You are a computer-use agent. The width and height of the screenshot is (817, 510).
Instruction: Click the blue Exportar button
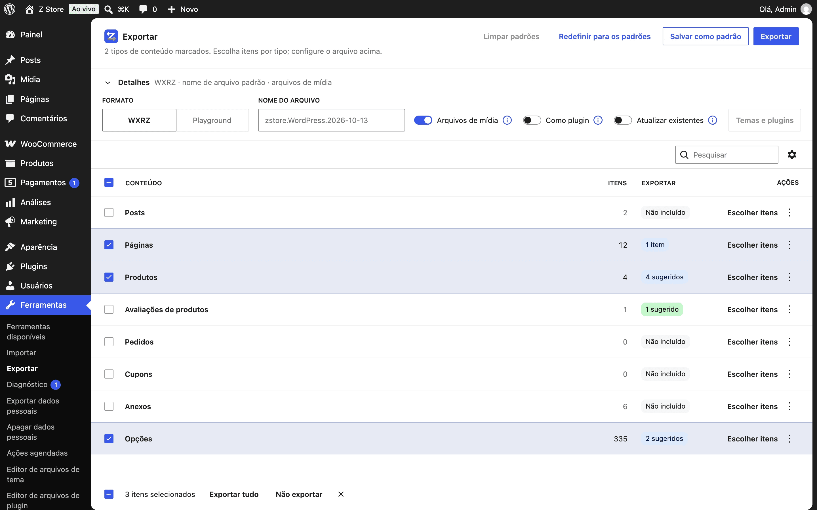(776, 37)
